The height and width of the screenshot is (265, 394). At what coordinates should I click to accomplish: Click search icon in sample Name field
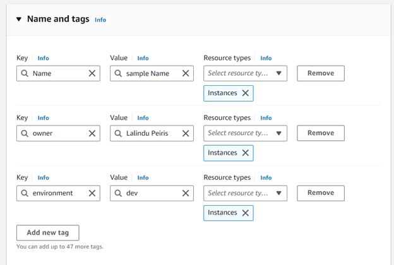[118, 73]
